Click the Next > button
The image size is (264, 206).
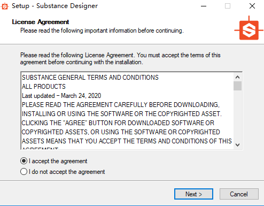193,194
